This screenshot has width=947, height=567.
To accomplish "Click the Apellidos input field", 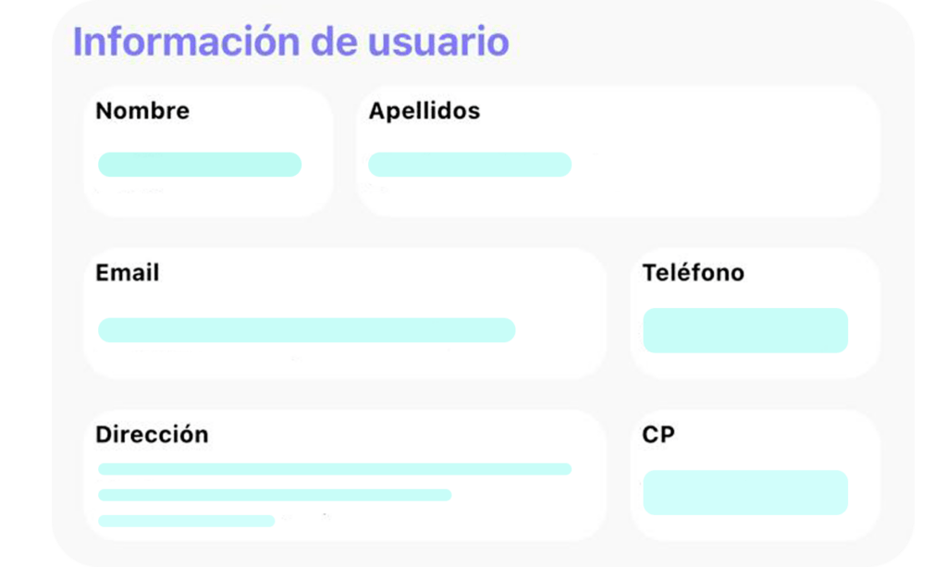I will (470, 165).
